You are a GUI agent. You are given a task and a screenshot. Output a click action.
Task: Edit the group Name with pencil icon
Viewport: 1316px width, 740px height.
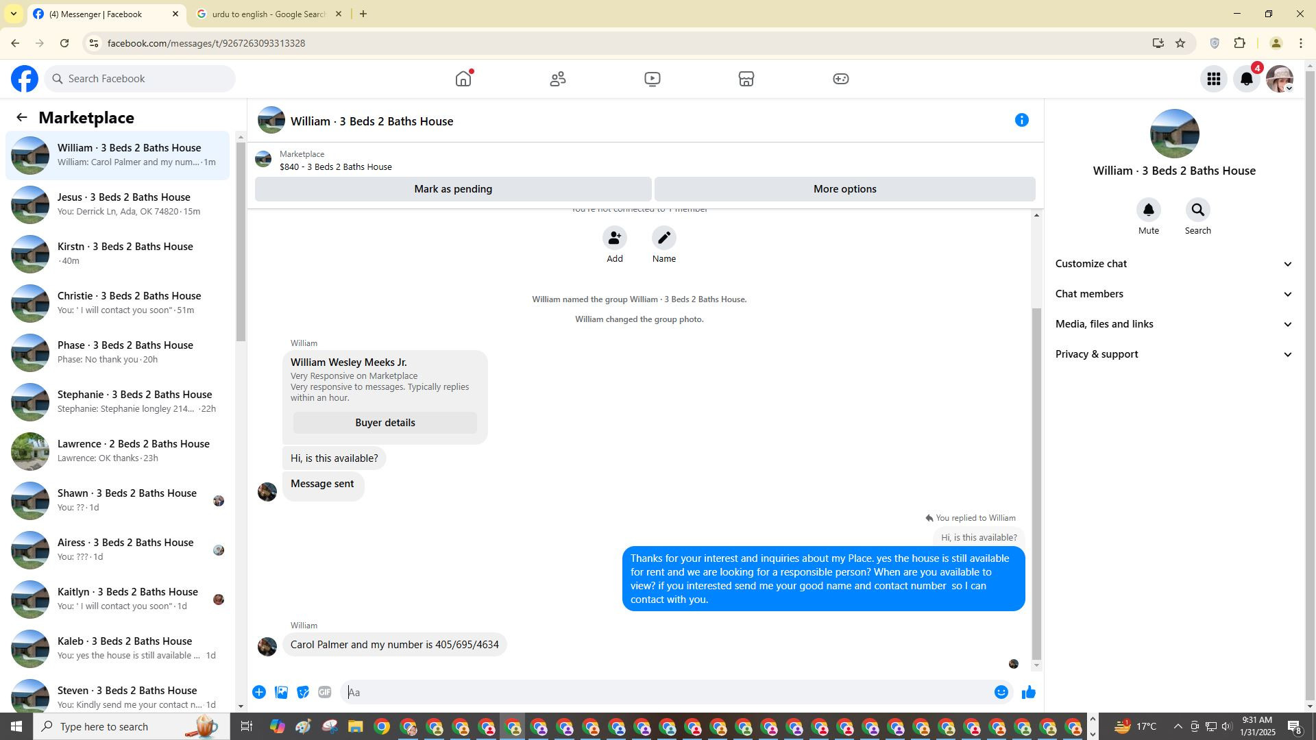(664, 238)
